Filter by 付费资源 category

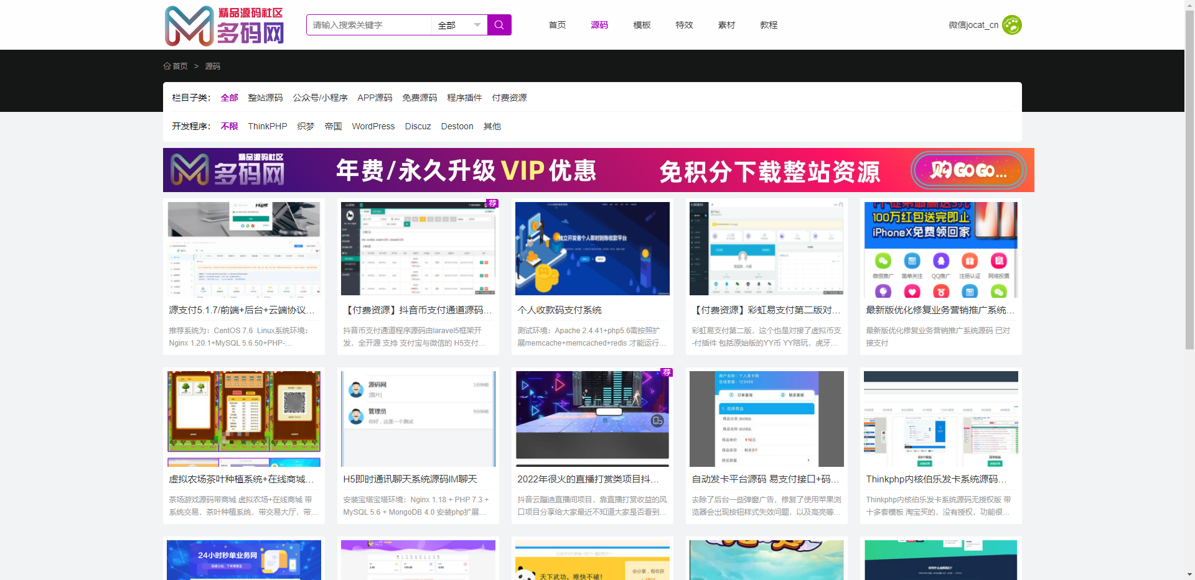click(509, 98)
